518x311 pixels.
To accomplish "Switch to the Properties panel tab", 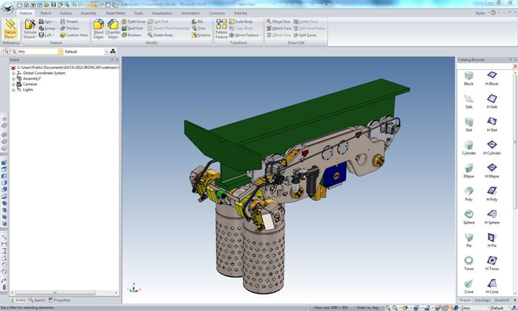I will pyautogui.click(x=60, y=300).
